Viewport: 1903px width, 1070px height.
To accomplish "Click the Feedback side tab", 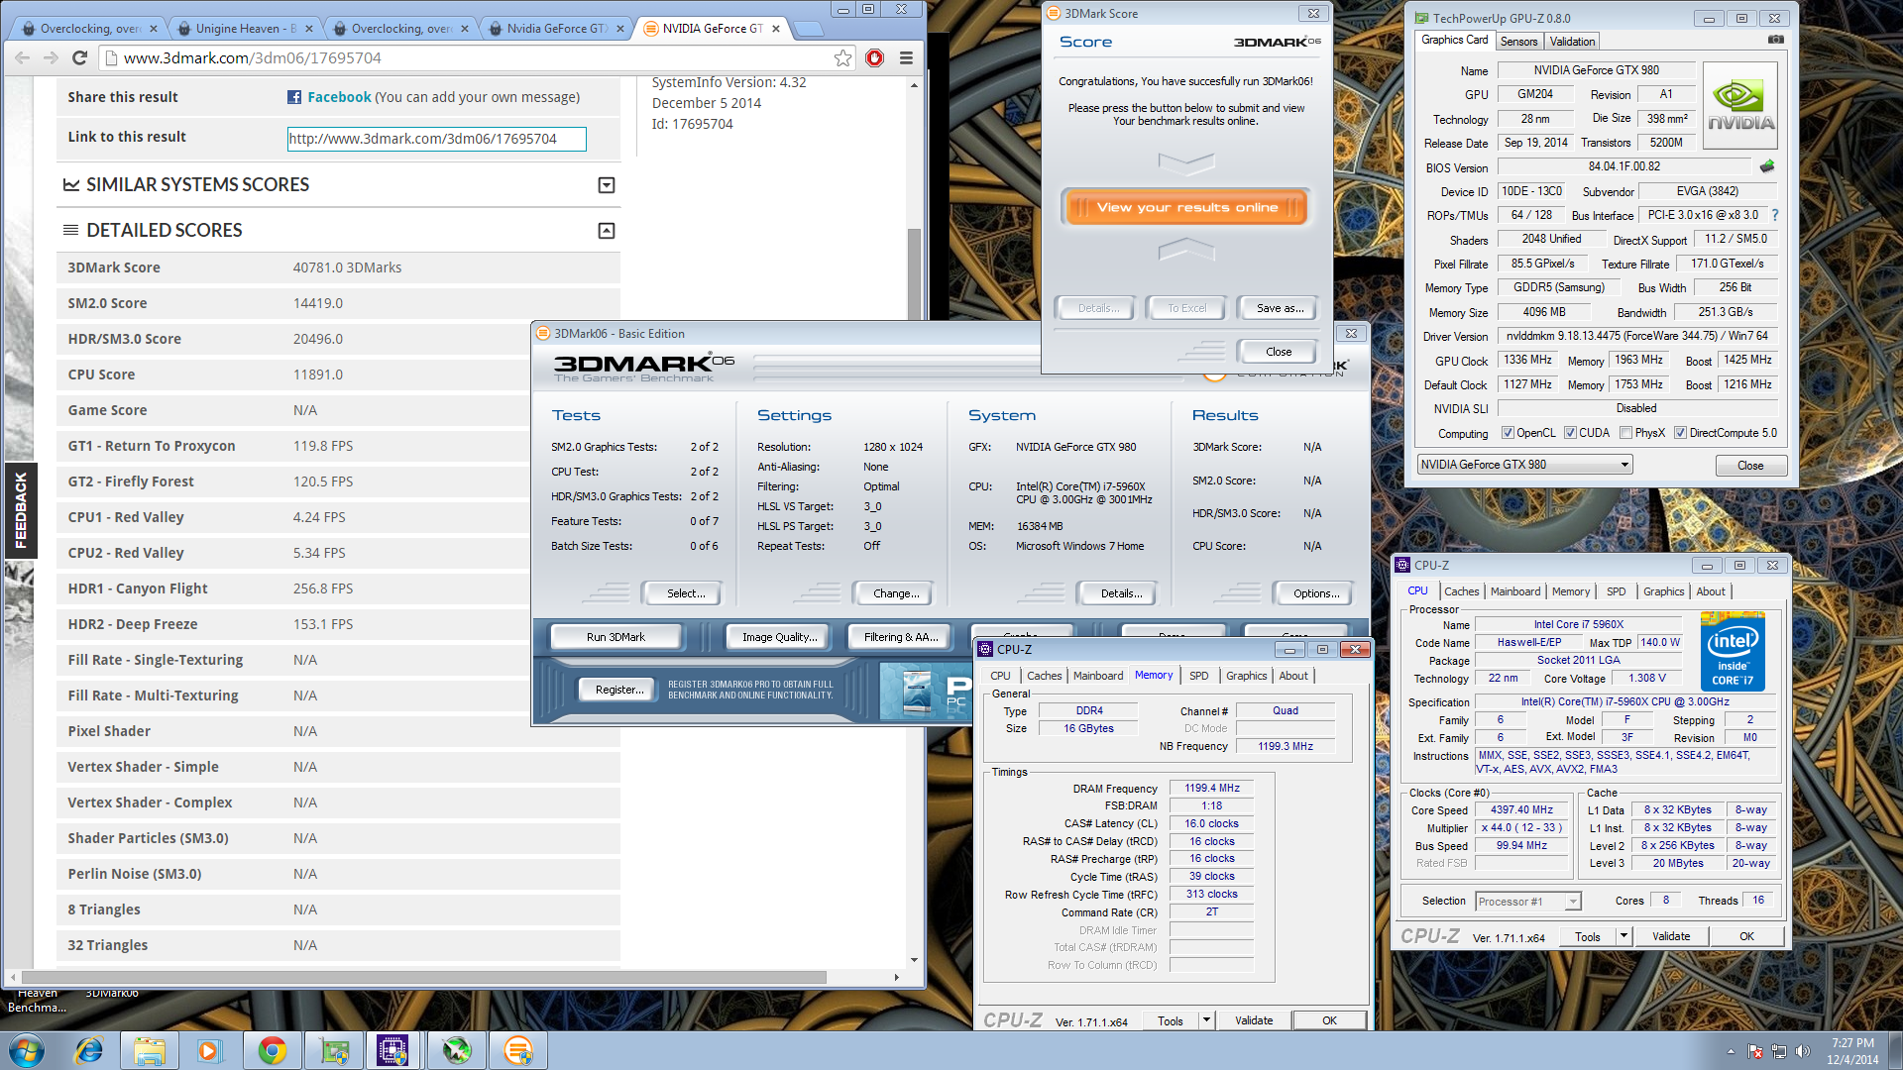I will (21, 510).
